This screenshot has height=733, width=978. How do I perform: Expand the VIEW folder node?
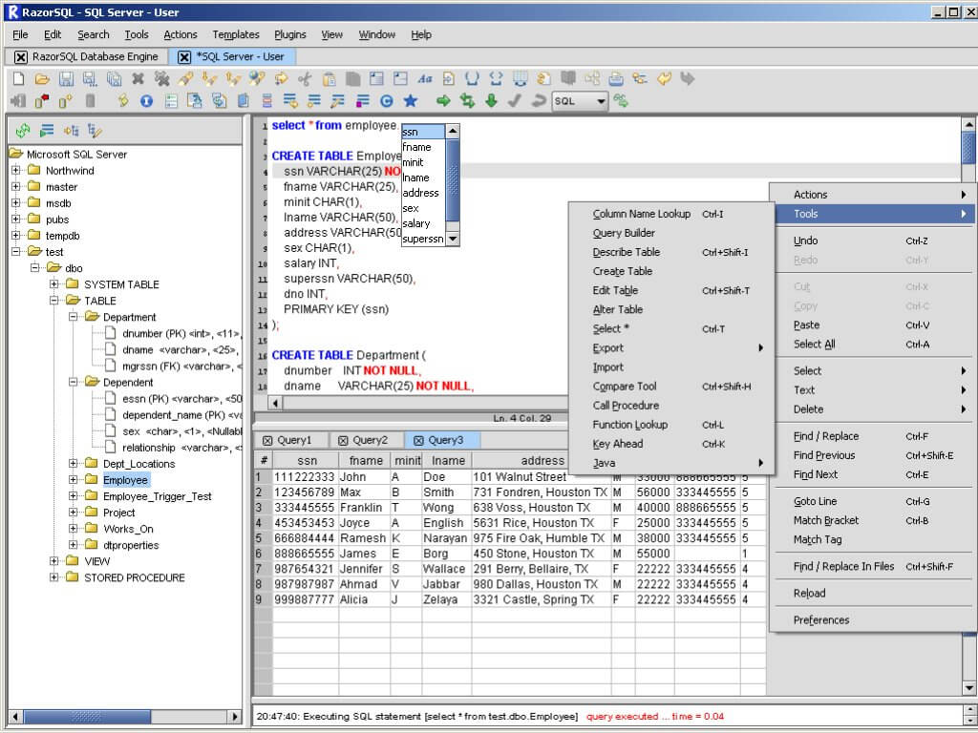tap(54, 561)
